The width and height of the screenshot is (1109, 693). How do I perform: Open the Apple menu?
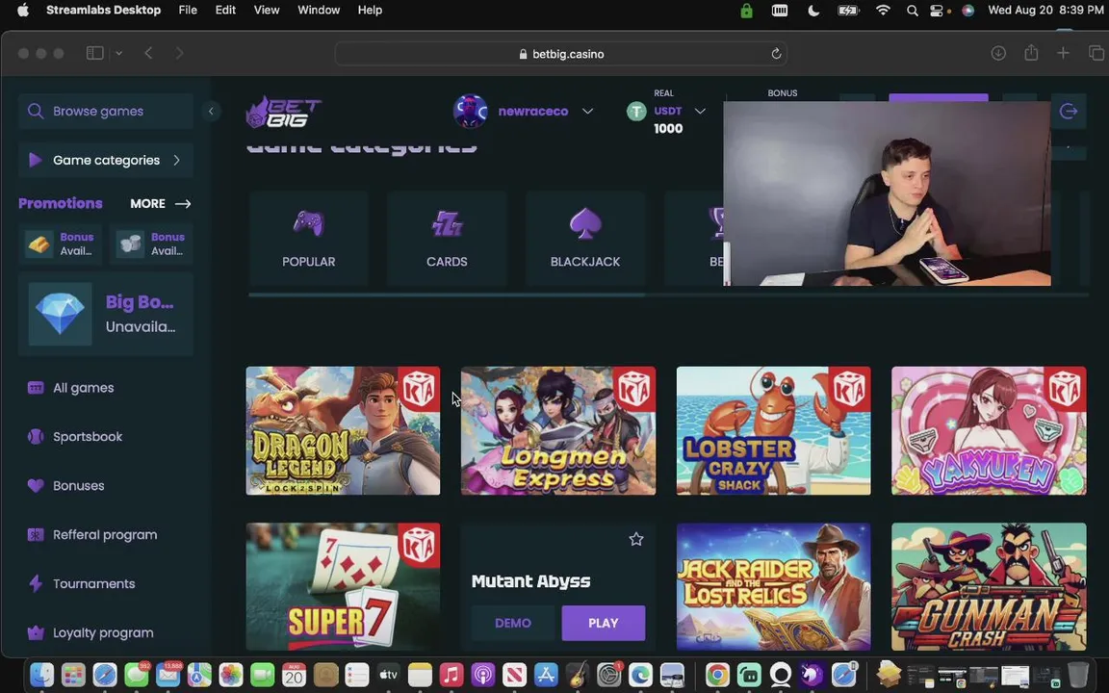(23, 10)
